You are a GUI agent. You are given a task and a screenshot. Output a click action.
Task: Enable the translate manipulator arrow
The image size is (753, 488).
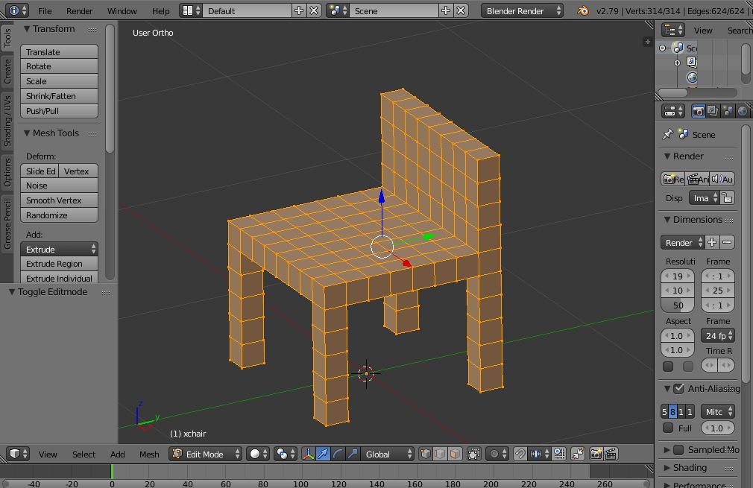point(324,454)
